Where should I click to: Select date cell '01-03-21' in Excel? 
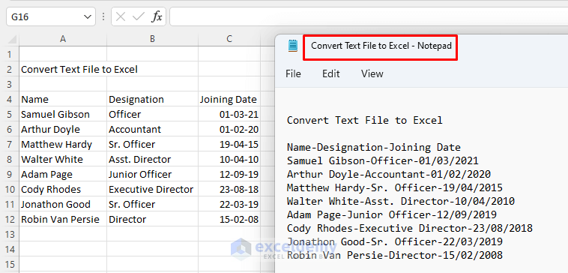(229, 115)
